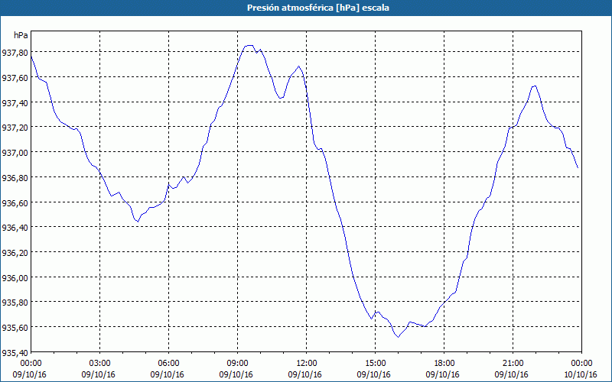Screen dimensions: 612x382
Task: Click the 936,60 y-axis label
Action: click(15, 202)
